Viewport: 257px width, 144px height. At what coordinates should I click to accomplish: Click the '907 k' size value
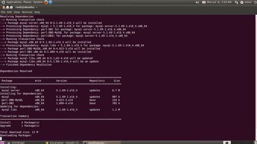coord(116,97)
